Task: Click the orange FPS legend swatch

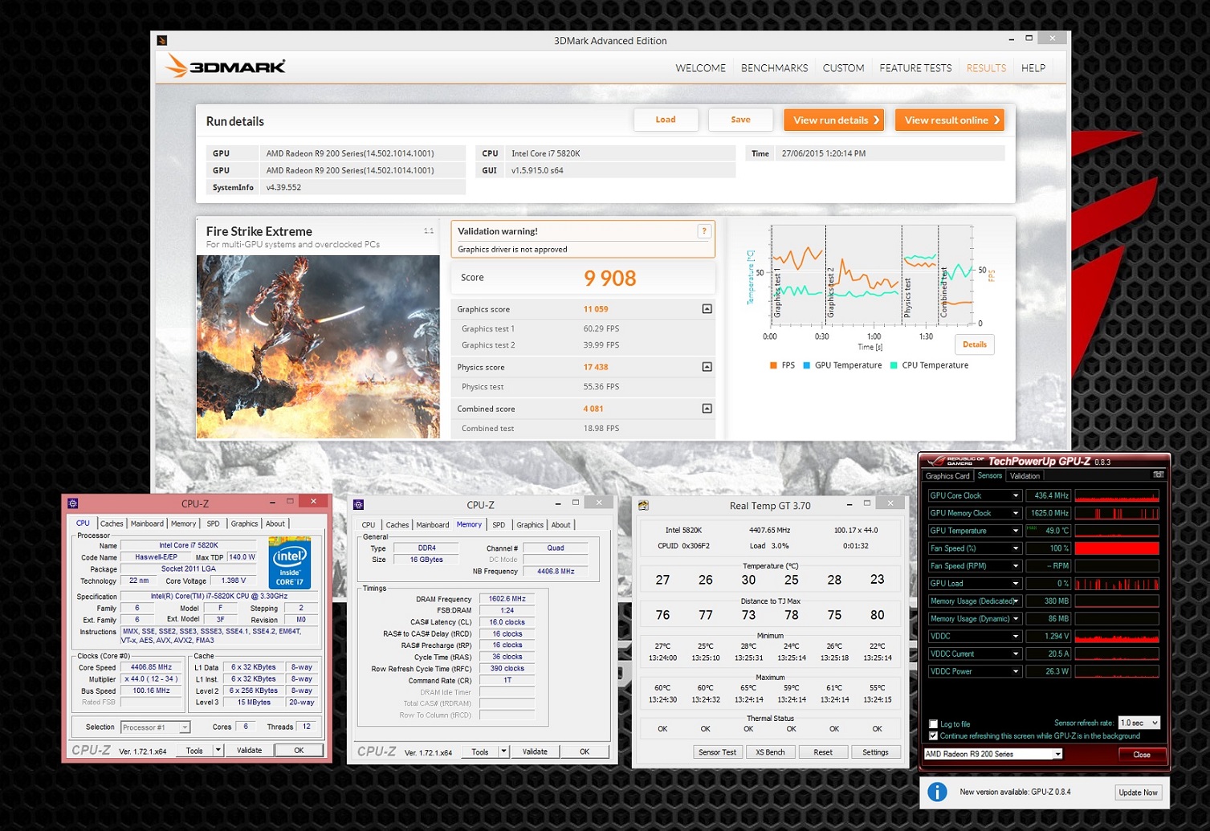Action: tap(773, 365)
